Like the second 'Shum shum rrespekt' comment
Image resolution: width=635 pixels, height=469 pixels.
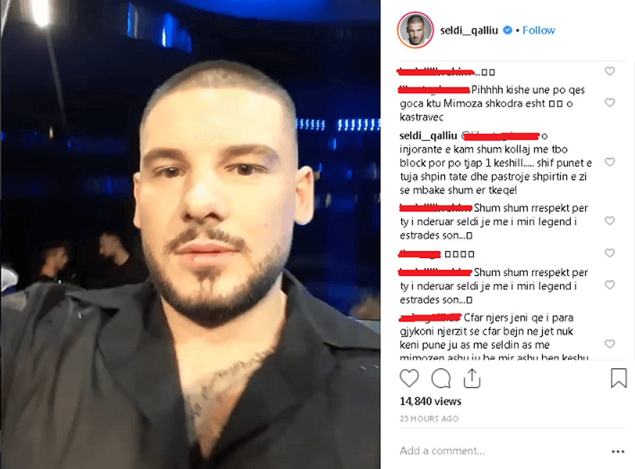click(610, 285)
